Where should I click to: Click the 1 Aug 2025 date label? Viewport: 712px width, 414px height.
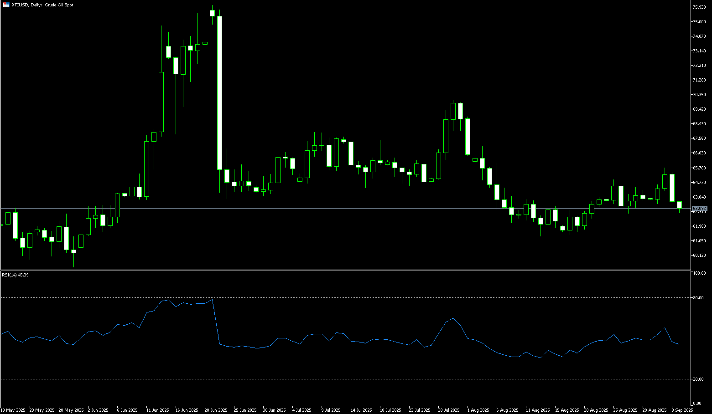tap(478, 410)
